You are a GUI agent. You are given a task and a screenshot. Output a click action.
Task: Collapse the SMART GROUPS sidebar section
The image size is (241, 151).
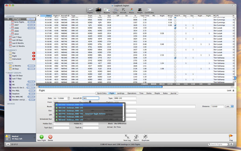pyautogui.click(x=6, y=73)
